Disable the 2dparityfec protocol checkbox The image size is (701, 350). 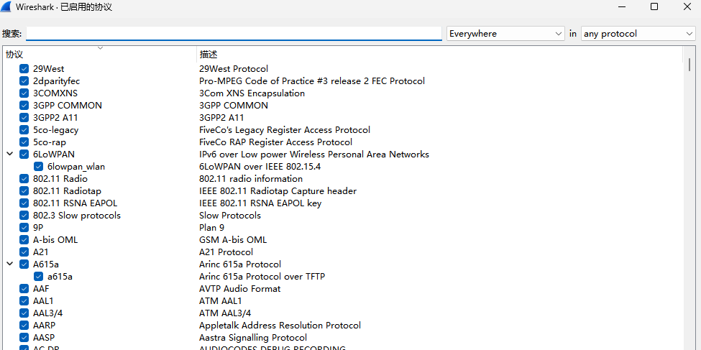point(24,81)
